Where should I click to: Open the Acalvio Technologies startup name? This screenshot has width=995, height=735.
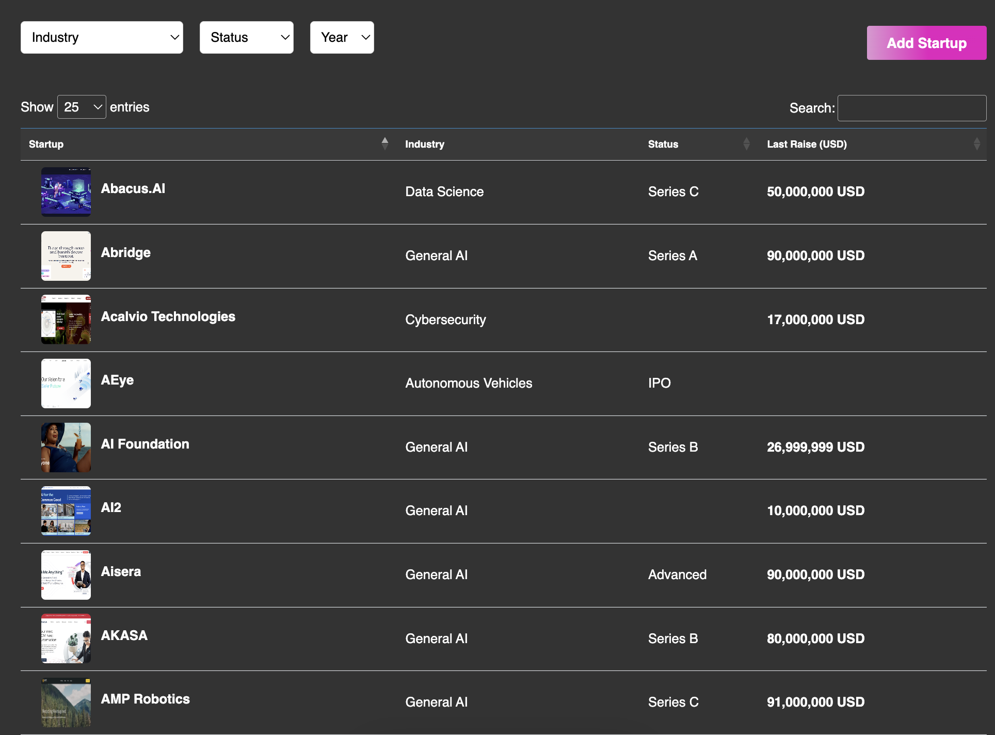coord(168,316)
